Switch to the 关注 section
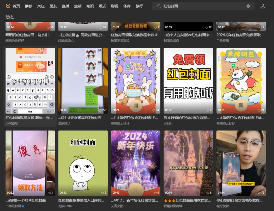The image size is (274, 211). point(41,6)
